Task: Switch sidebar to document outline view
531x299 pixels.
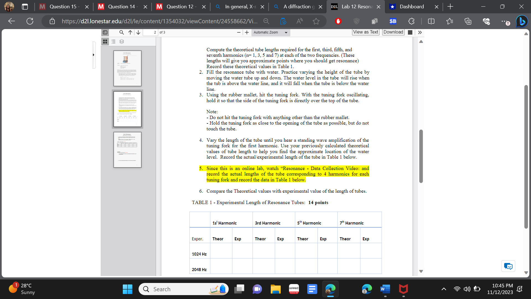Action: point(113,42)
